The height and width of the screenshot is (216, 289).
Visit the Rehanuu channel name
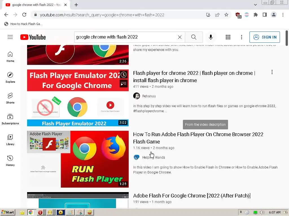click(149, 96)
